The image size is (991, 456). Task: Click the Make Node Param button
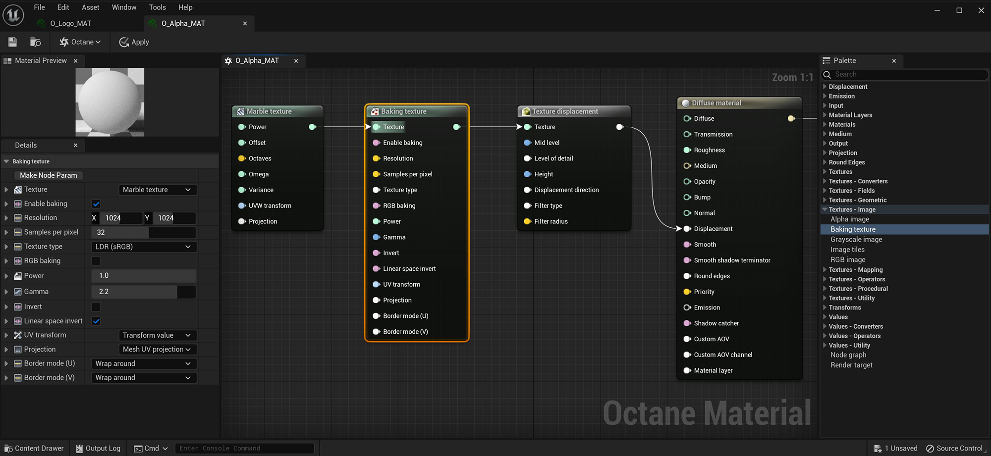click(49, 175)
